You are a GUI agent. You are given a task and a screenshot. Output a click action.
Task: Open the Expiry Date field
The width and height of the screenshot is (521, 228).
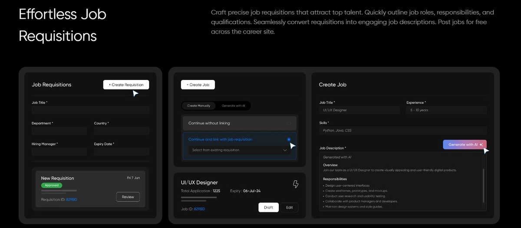[122, 152]
